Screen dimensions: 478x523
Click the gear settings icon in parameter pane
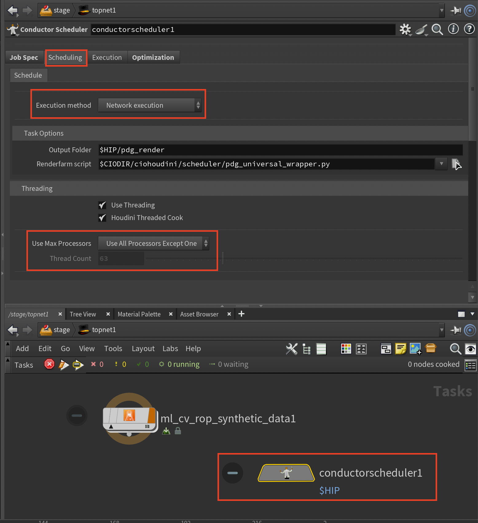click(405, 29)
